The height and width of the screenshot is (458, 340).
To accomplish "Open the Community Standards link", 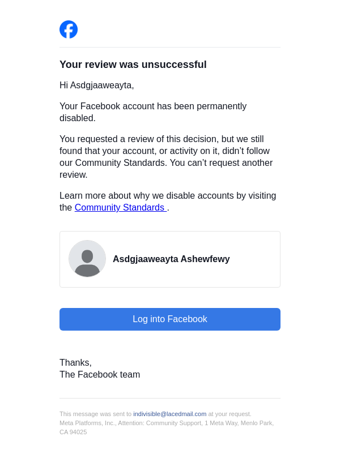I will pos(120,208).
